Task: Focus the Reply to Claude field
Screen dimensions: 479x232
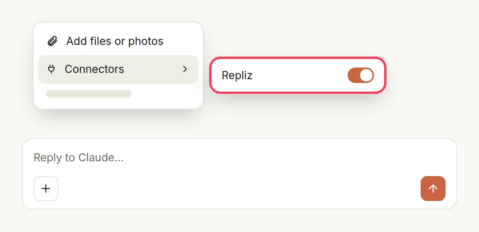Action: click(x=239, y=158)
